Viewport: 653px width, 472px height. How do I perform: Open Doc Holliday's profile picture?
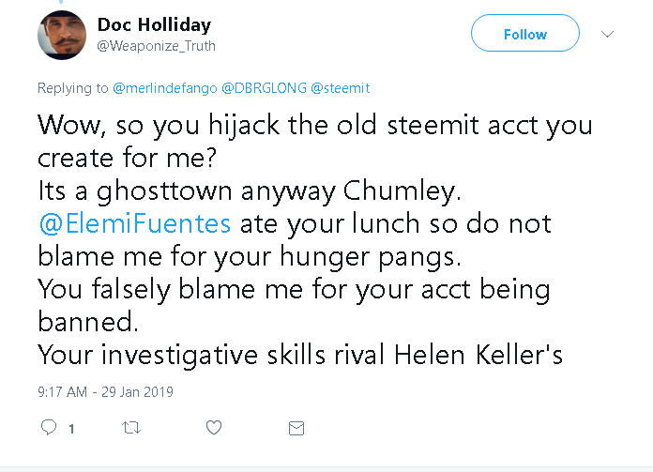tap(62, 35)
